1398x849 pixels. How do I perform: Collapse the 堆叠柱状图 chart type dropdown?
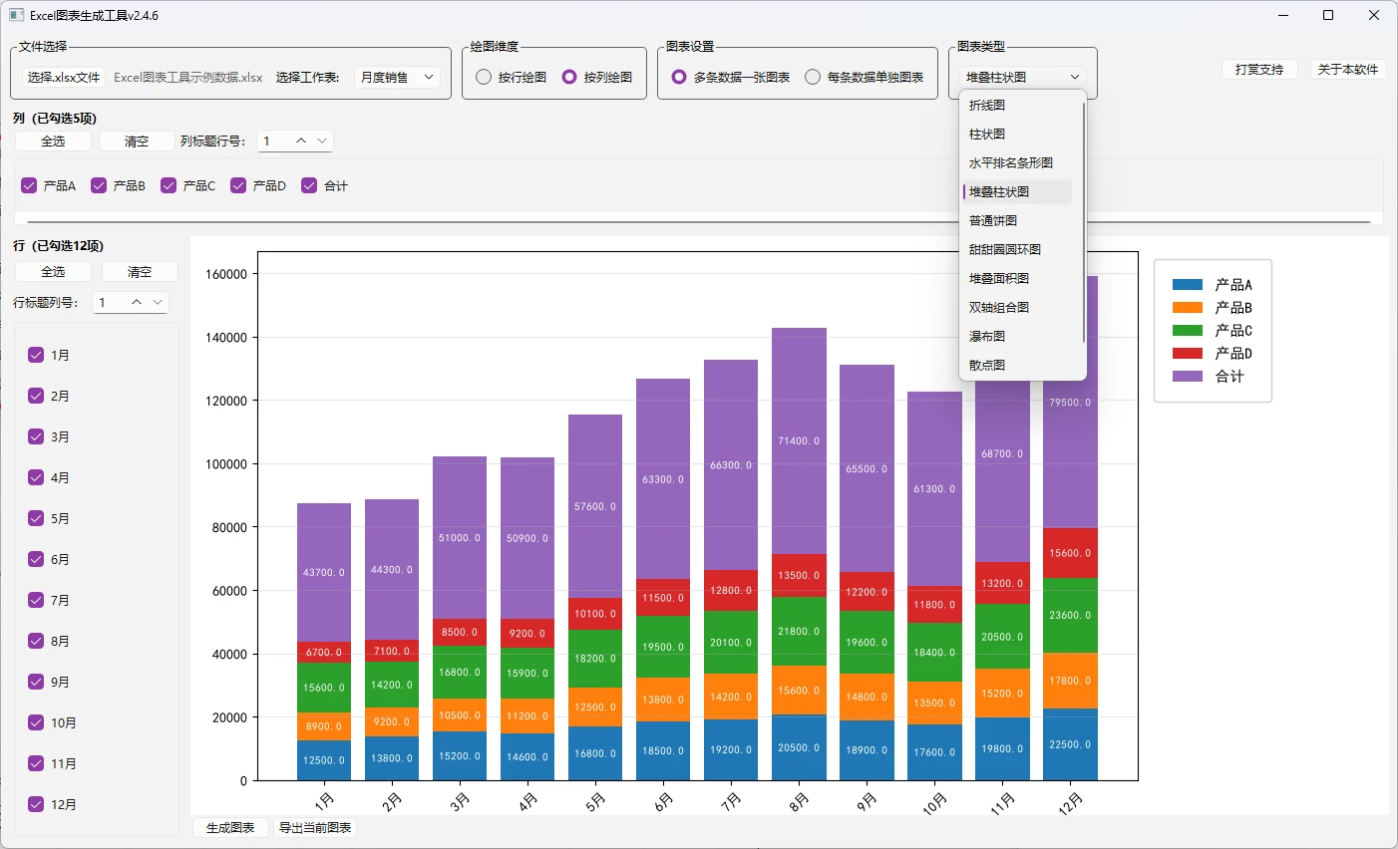[1023, 77]
